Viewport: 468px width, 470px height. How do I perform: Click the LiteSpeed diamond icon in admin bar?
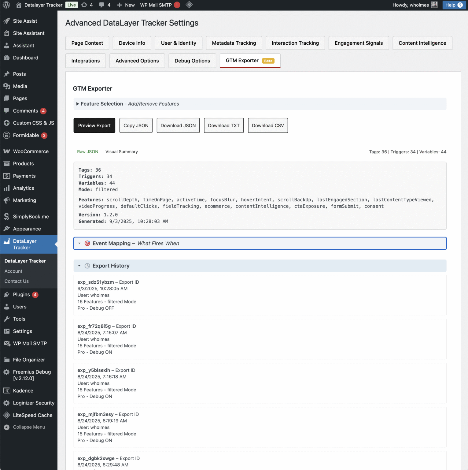point(189,5)
